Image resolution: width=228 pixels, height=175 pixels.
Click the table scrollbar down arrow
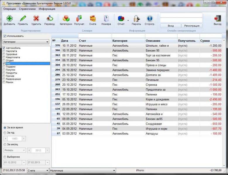(x=224, y=166)
